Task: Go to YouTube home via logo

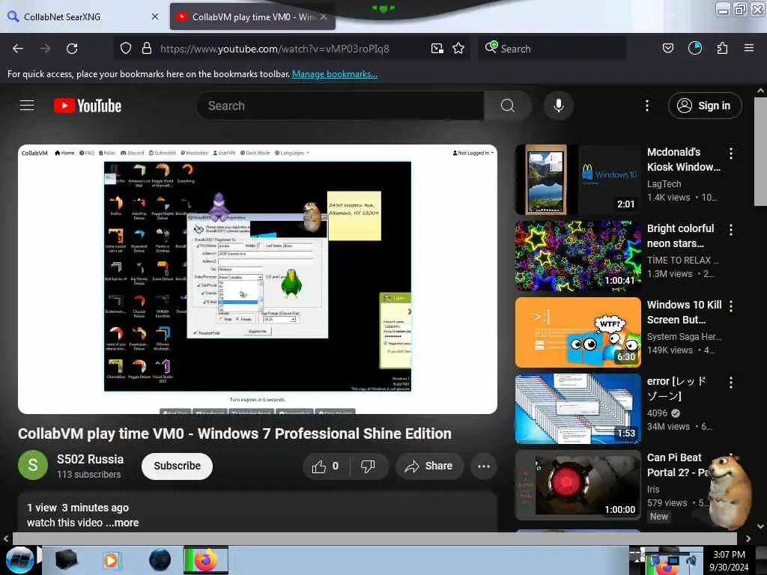Action: (x=88, y=106)
